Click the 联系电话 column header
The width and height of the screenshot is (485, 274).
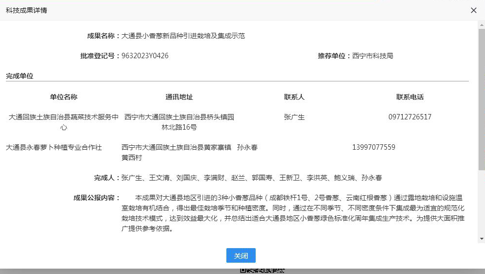click(x=410, y=97)
